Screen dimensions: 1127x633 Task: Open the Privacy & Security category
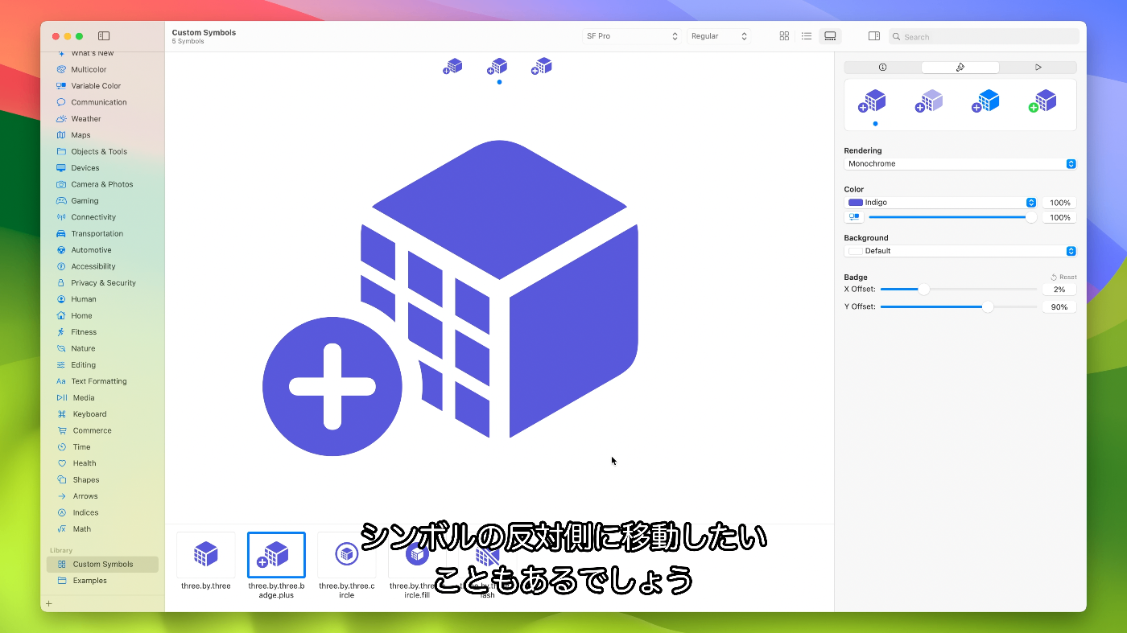pyautogui.click(x=102, y=283)
